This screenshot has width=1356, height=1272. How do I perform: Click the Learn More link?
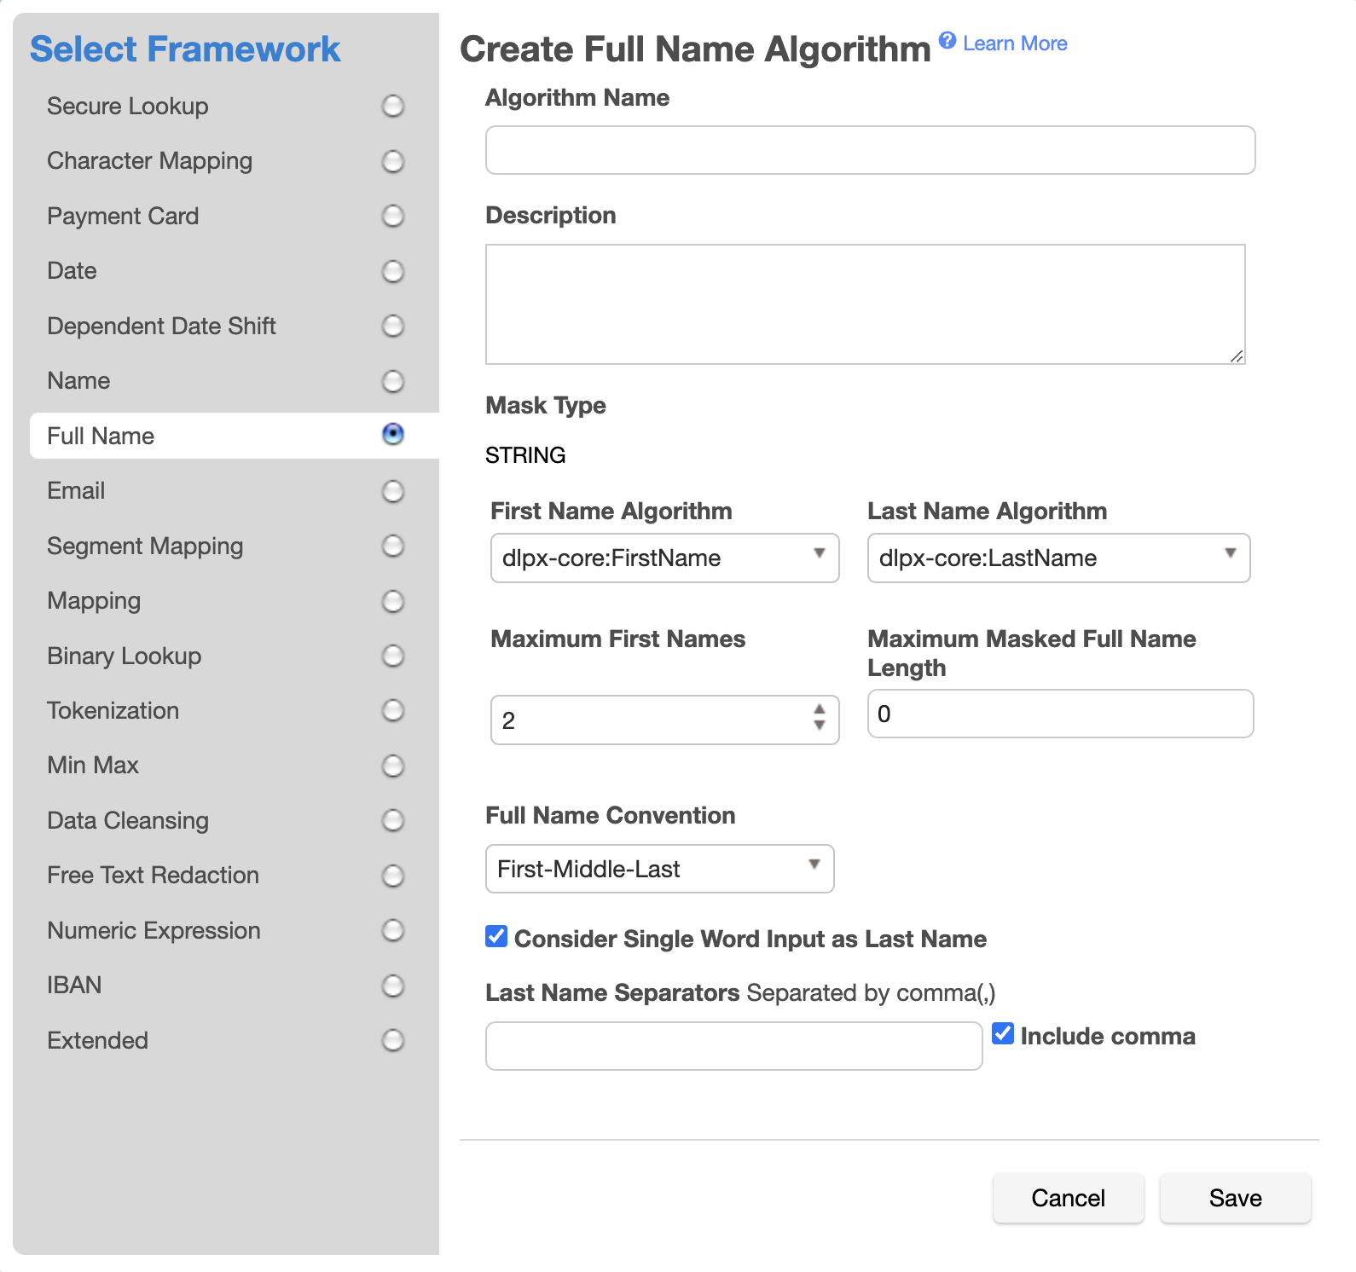[x=1014, y=43]
